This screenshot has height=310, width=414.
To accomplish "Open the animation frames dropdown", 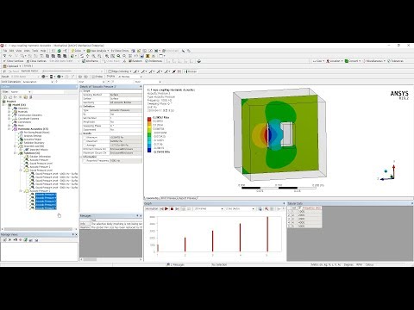I will click(x=209, y=208).
